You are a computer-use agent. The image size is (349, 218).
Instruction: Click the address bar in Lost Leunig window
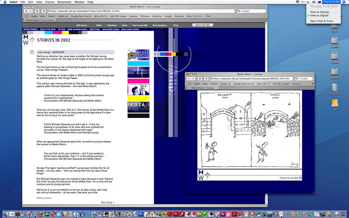click(141, 11)
